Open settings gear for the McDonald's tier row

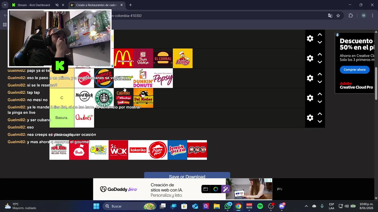tap(310, 58)
